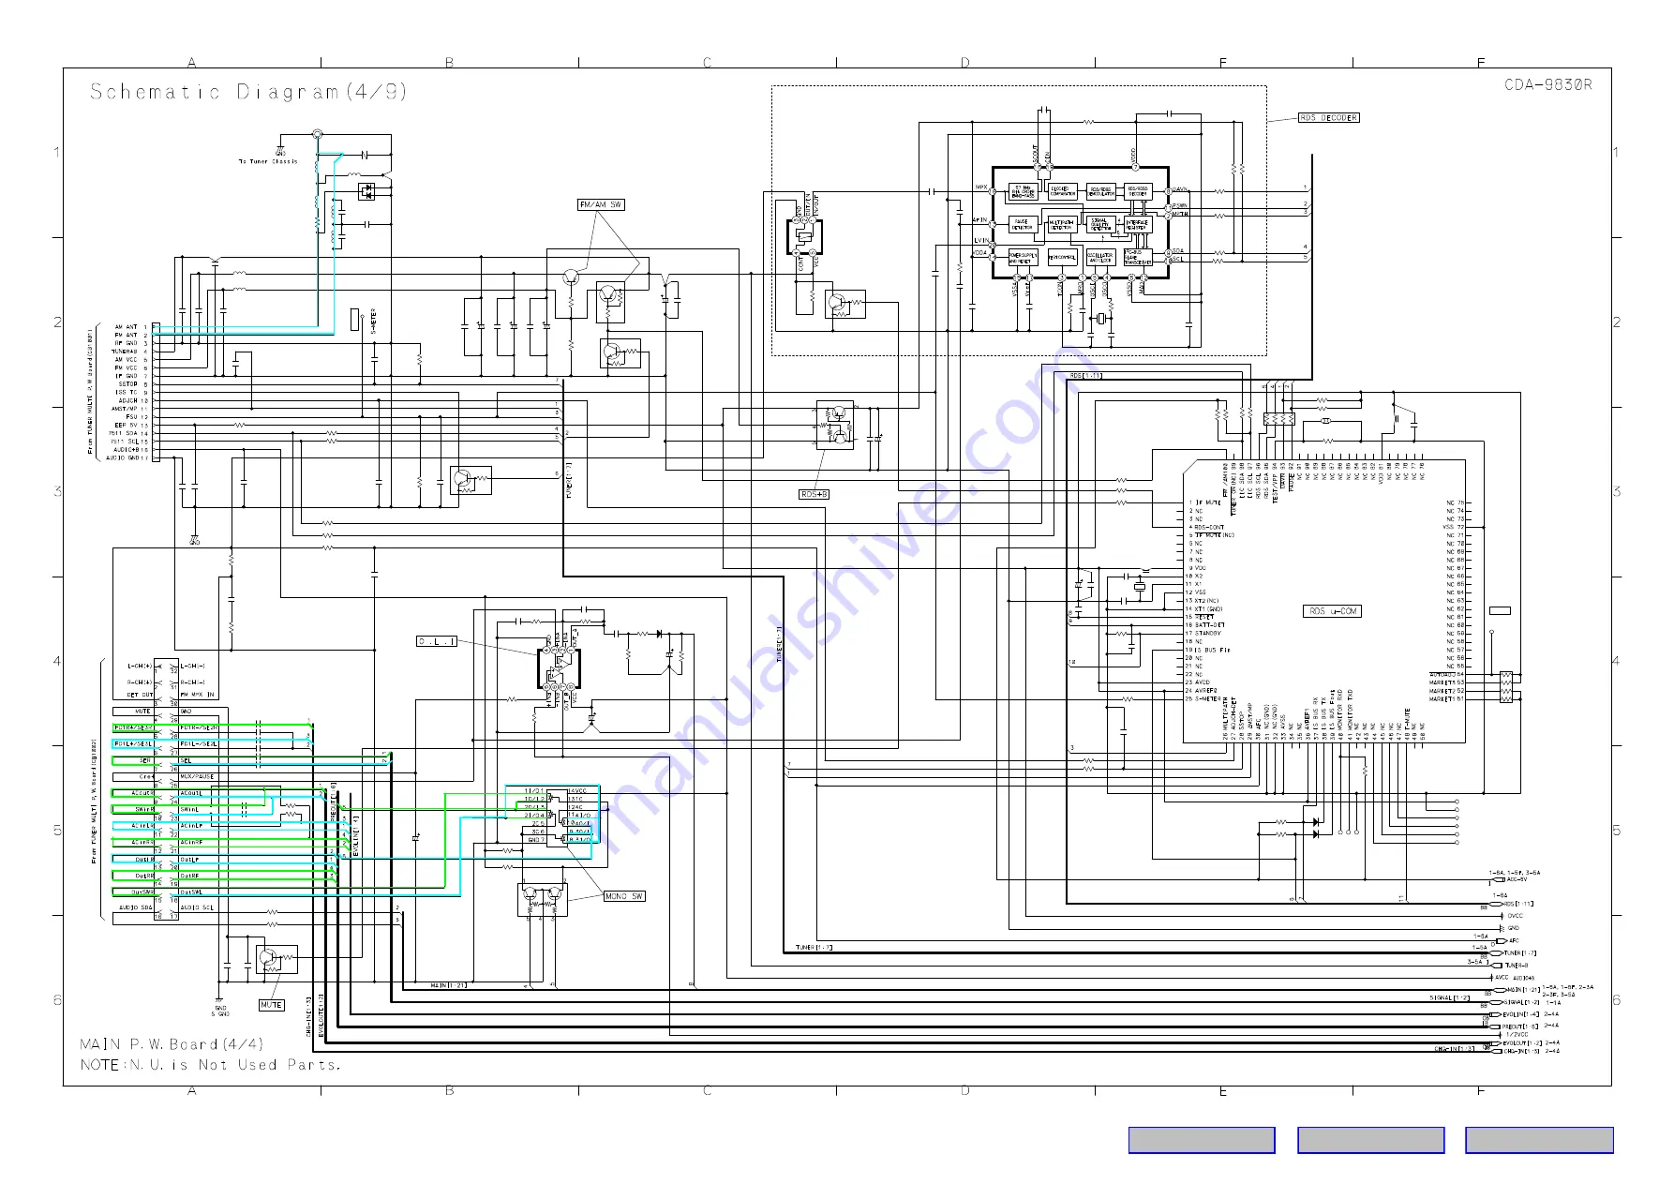Click the 'EEP 5V' tuner connector pin label
Screen dimensions: 1674x1184
126,425
